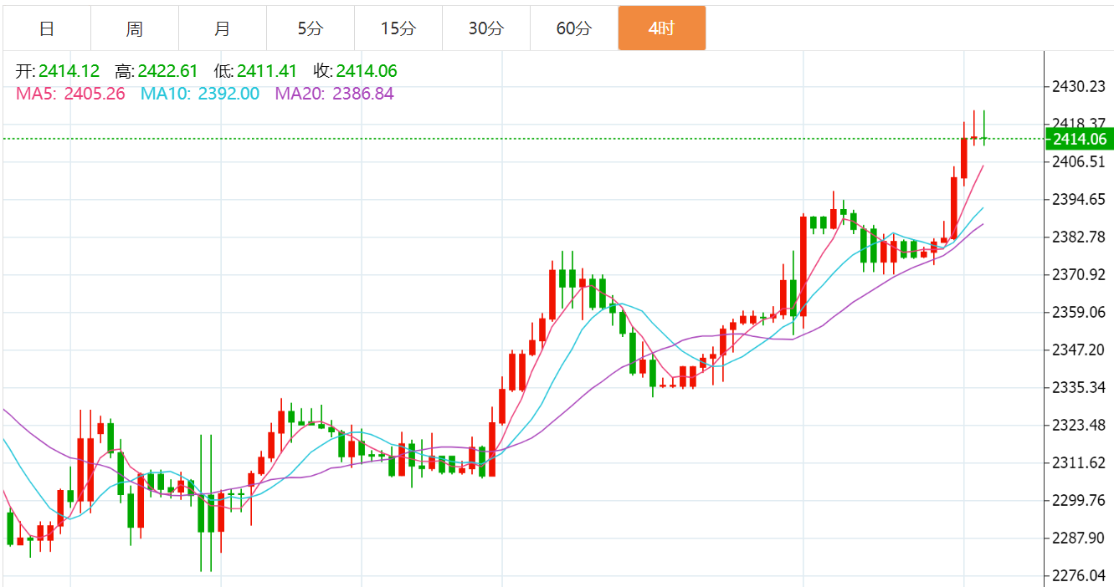Select the 2359.06 price axis label
The width and height of the screenshot is (1114, 587).
click(1078, 312)
